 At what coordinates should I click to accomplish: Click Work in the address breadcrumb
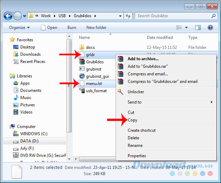46,16
